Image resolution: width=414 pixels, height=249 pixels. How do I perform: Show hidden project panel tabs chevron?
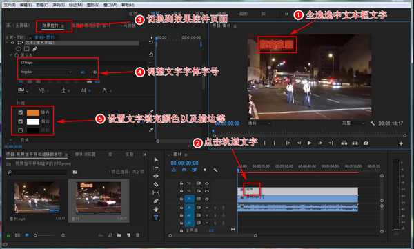click(144, 155)
